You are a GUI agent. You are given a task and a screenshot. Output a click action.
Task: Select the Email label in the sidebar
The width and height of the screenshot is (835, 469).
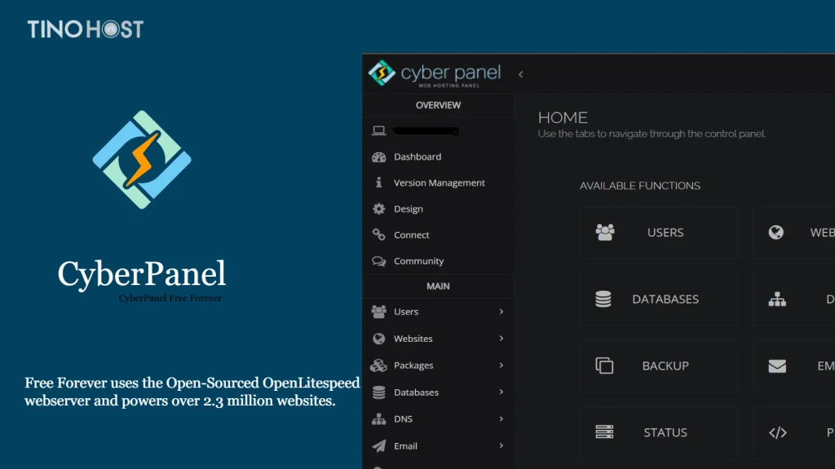click(405, 445)
